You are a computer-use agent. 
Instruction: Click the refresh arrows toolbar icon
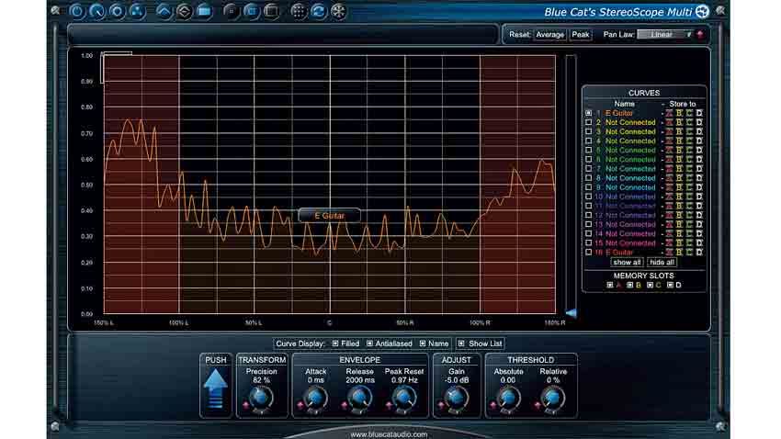tap(318, 11)
